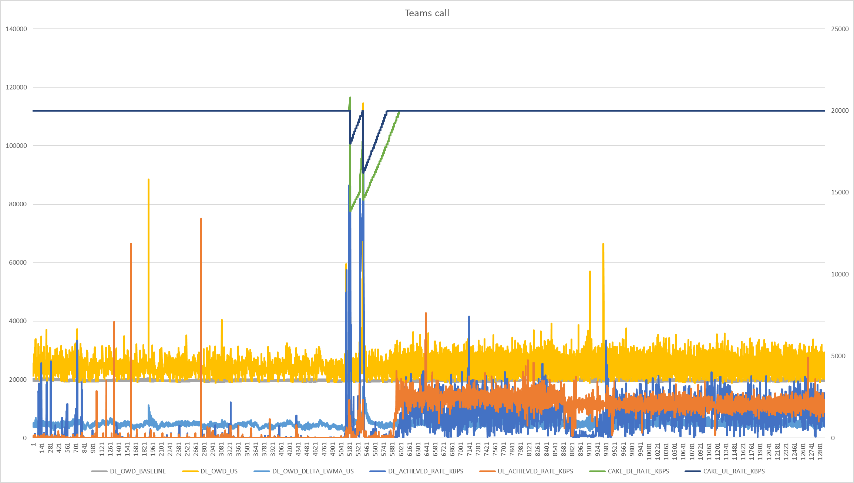Select the 'Teams call' chart title

[427, 13]
